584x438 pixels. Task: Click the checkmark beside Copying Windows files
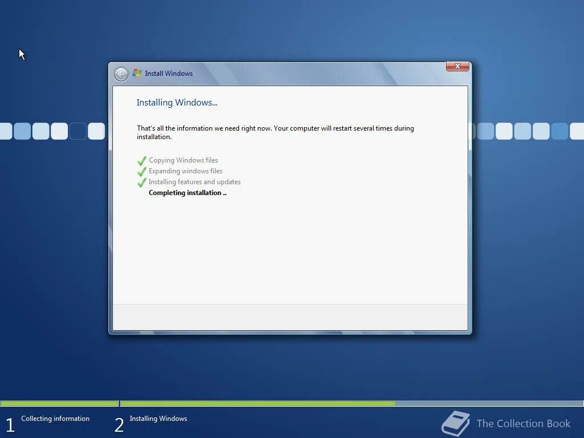(142, 161)
